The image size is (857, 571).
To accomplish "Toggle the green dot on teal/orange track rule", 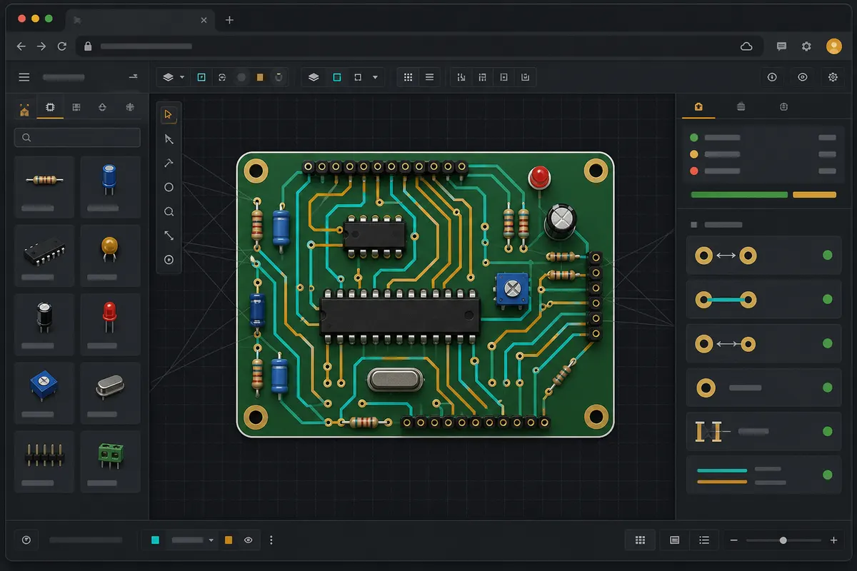I will [828, 475].
